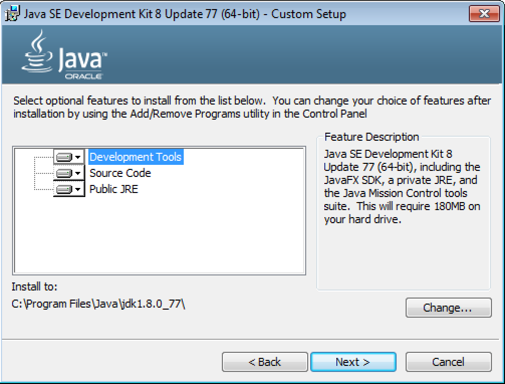Screen dimensions: 505x384
Task: Click the Java installer icon in title bar
Action: click(12, 14)
